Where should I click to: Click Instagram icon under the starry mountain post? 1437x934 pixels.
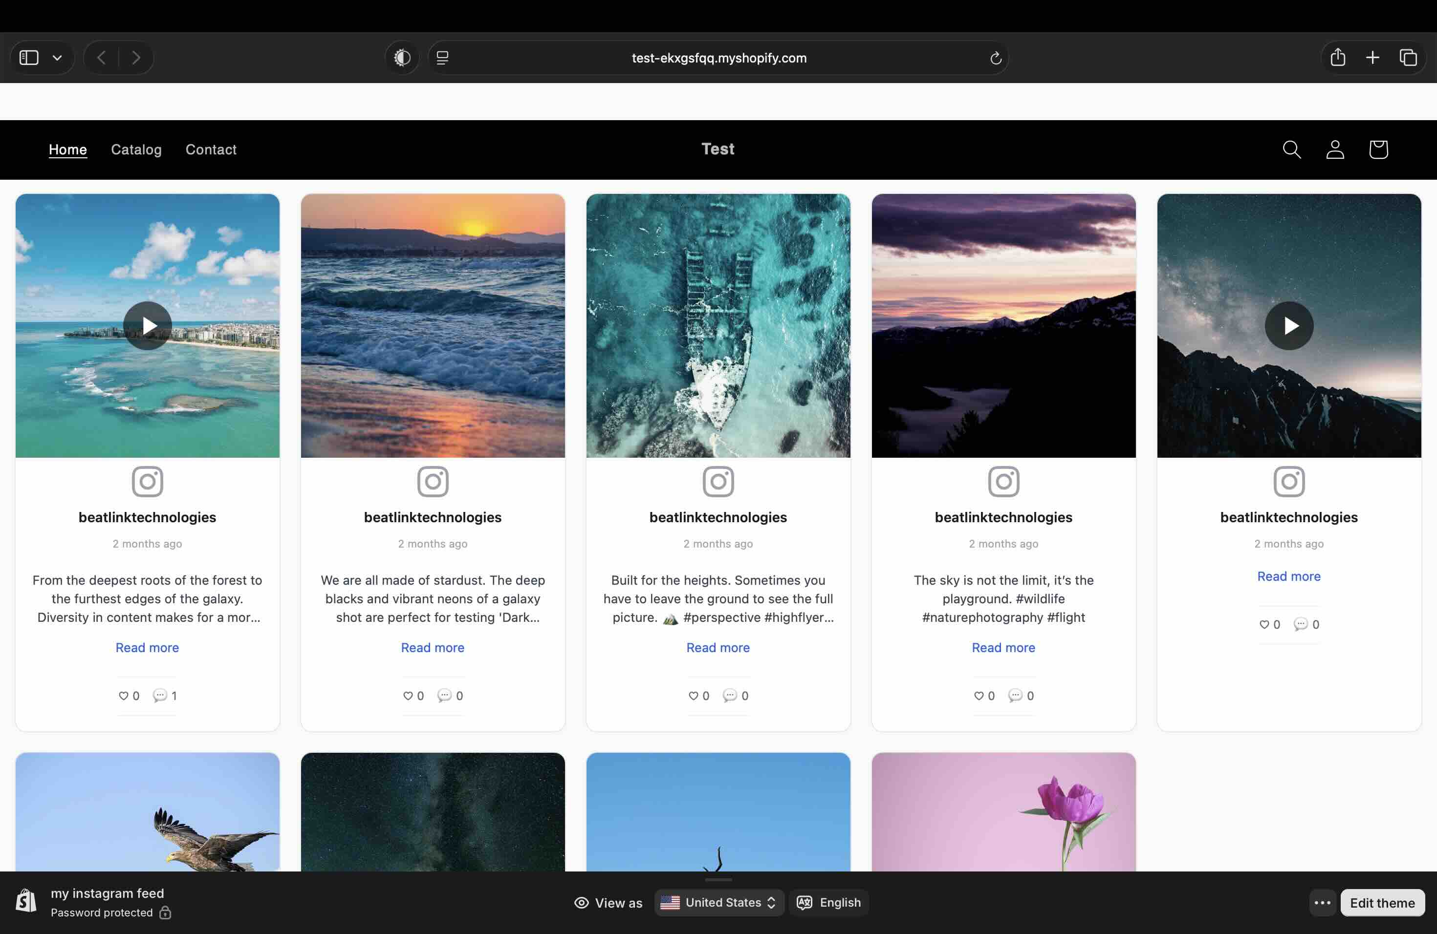[1289, 482]
